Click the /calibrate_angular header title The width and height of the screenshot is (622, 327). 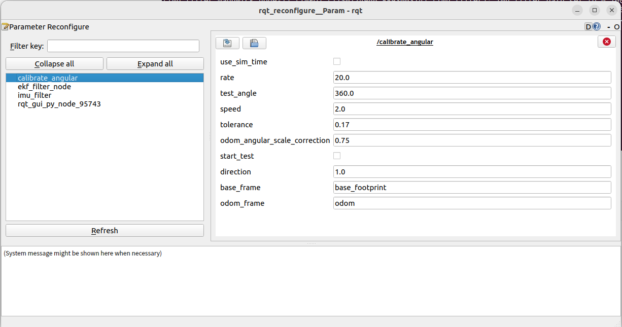tap(405, 42)
